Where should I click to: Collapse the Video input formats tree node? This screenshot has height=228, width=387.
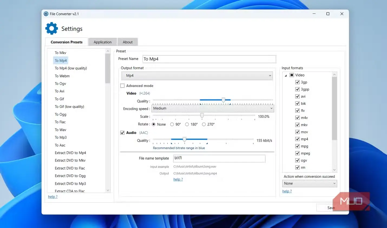click(286, 76)
